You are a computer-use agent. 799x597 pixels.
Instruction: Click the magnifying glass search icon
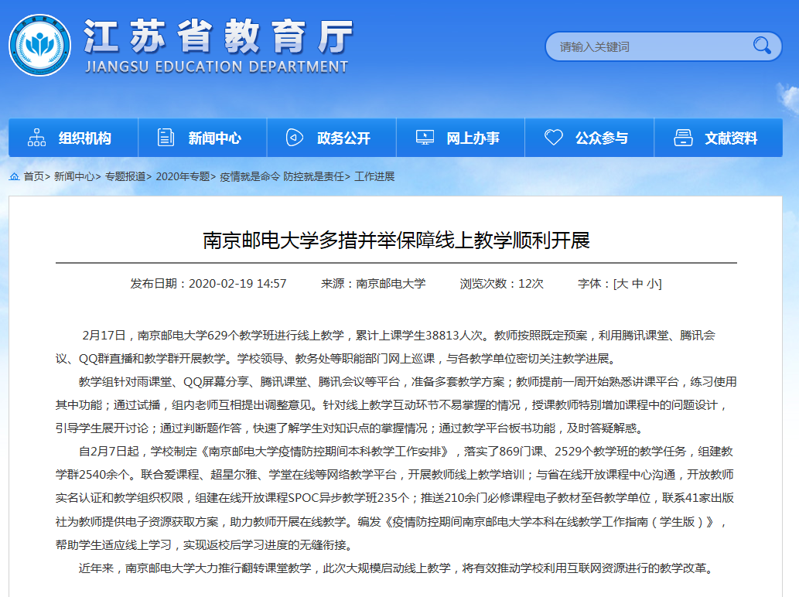761,46
